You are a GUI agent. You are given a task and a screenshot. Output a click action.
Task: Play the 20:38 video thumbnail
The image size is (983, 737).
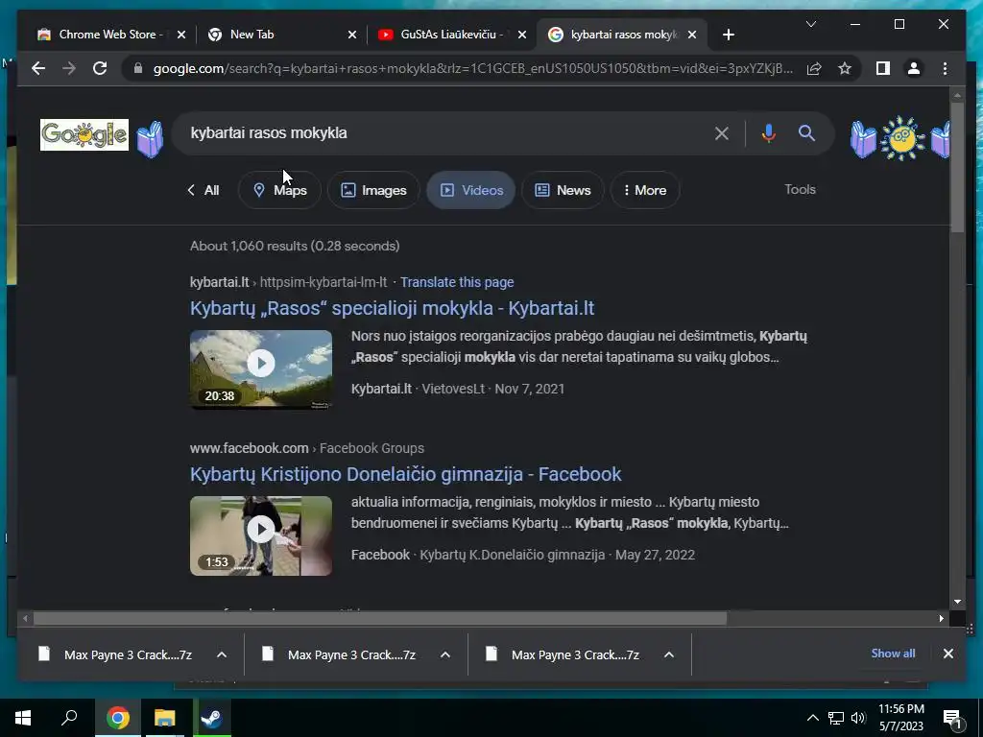point(261,369)
